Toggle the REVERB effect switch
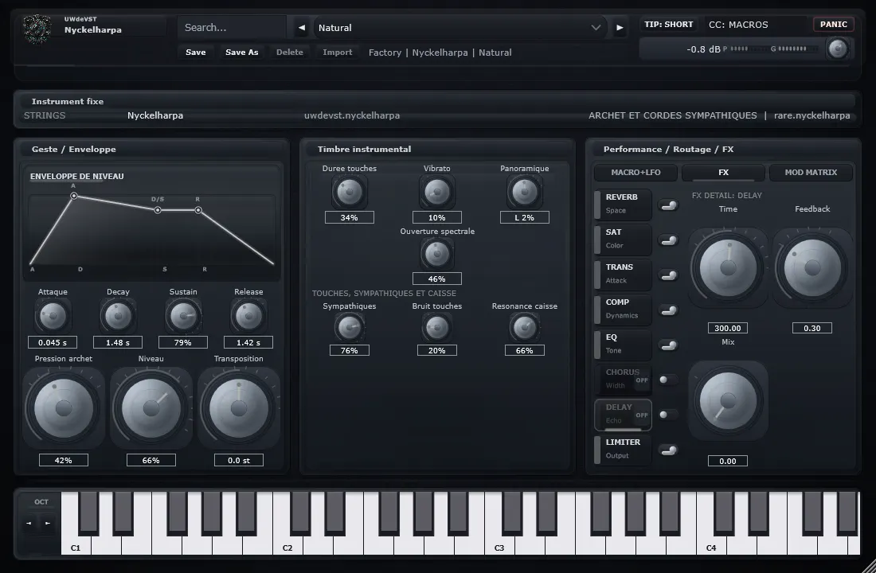 [x=668, y=205]
